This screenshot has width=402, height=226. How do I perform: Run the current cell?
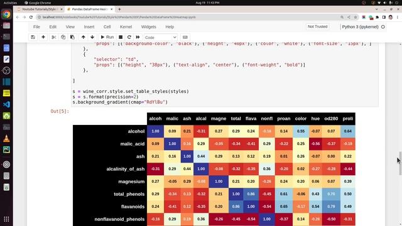107,37
